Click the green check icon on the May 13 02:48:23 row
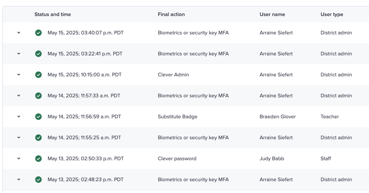The image size is (369, 193). click(38, 179)
